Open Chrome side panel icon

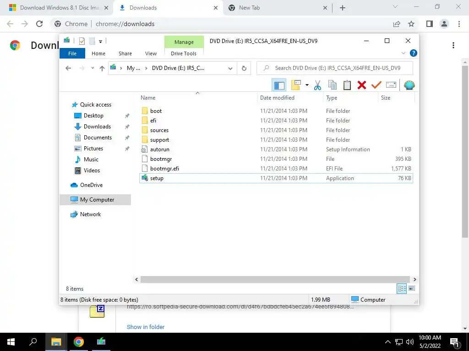[430, 24]
